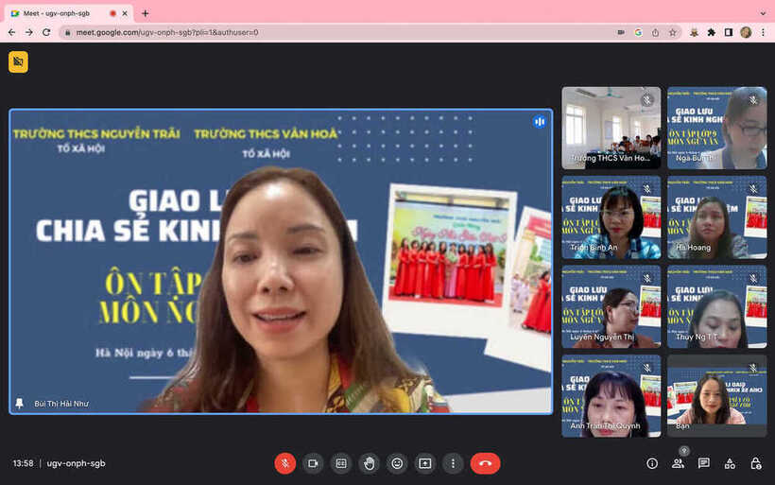Show the participants people panel

(x=678, y=463)
